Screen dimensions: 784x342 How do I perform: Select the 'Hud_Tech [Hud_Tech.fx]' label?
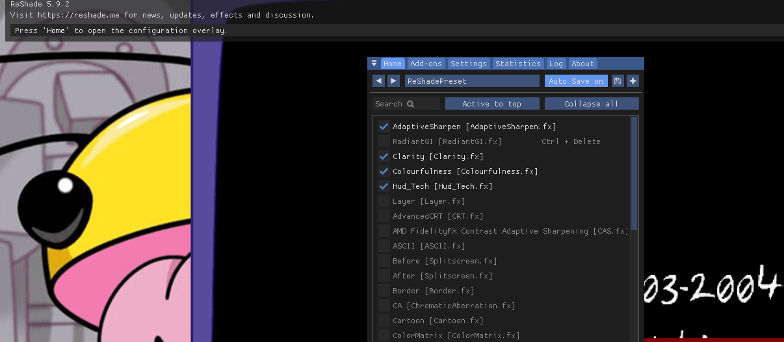(443, 186)
